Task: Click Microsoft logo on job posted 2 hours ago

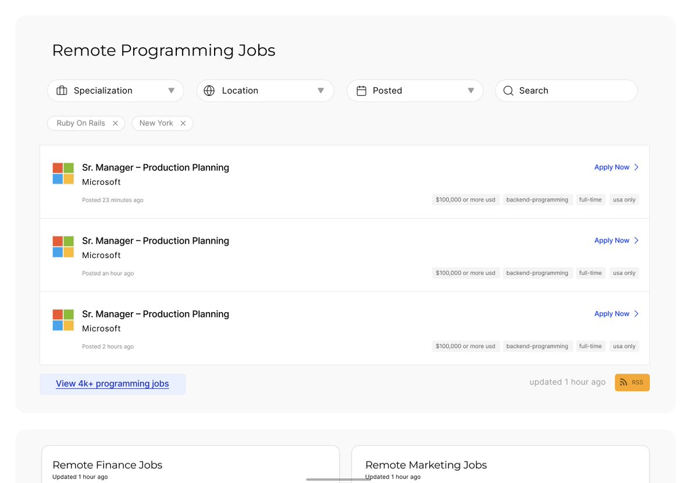Action: click(63, 320)
